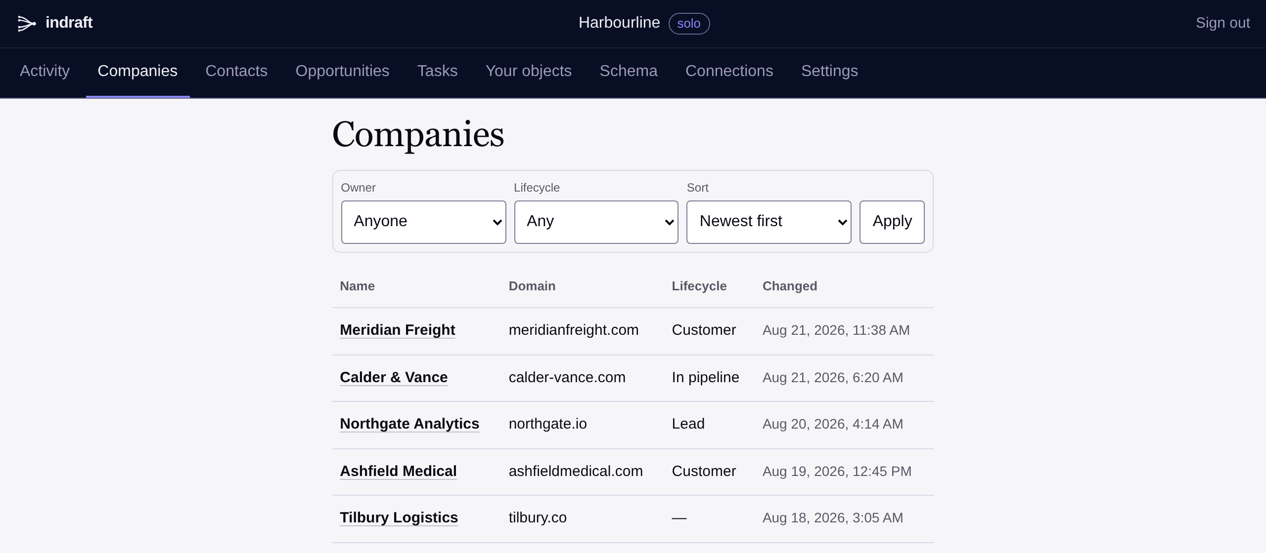The height and width of the screenshot is (553, 1266).
Task: Click the solo plan badge
Action: (x=689, y=23)
